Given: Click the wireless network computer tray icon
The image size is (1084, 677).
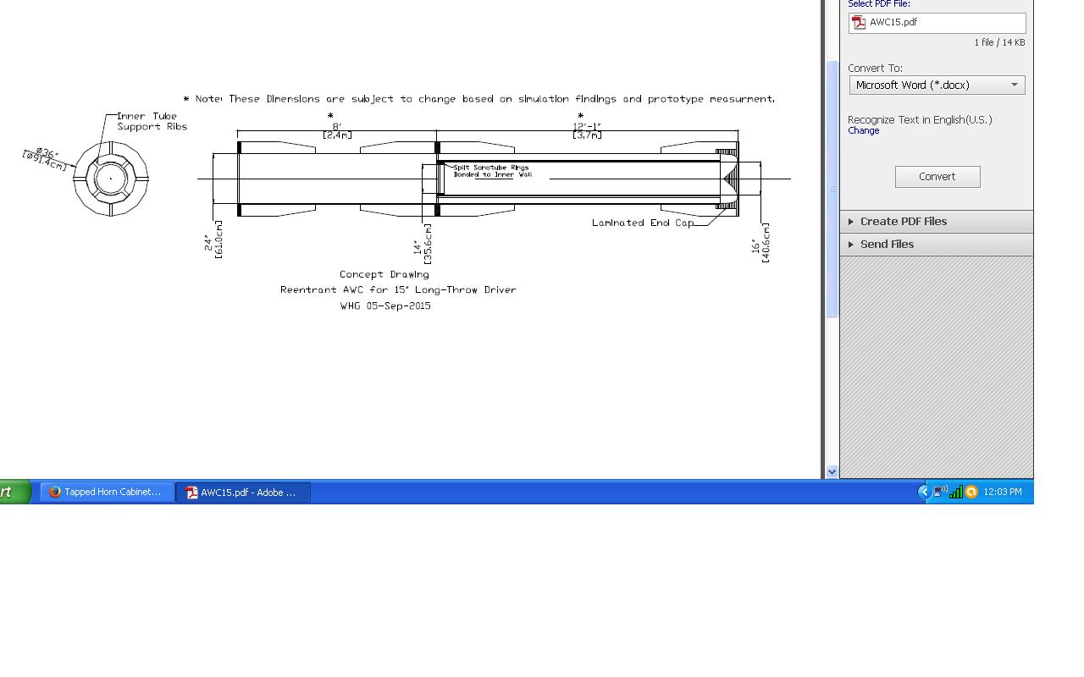Looking at the screenshot, I should click(940, 492).
